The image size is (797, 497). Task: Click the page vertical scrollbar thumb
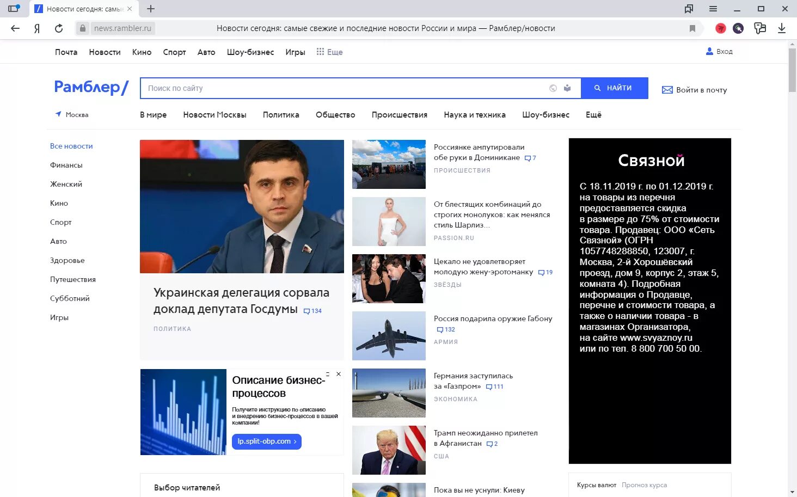(792, 71)
